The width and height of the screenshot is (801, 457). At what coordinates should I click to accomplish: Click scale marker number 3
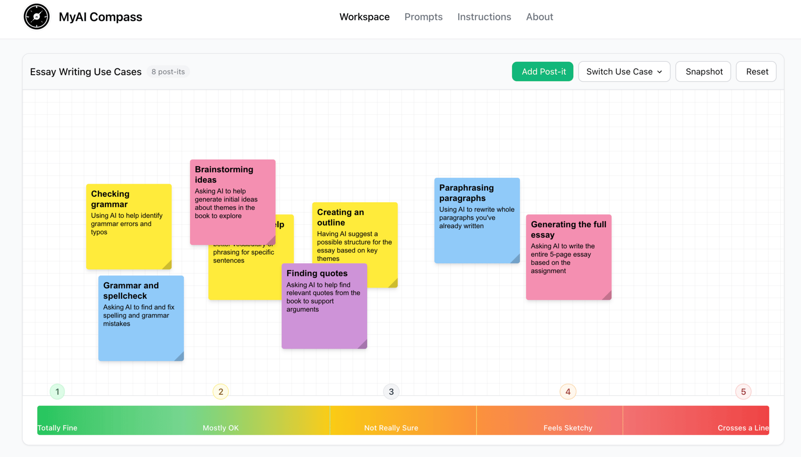(391, 391)
